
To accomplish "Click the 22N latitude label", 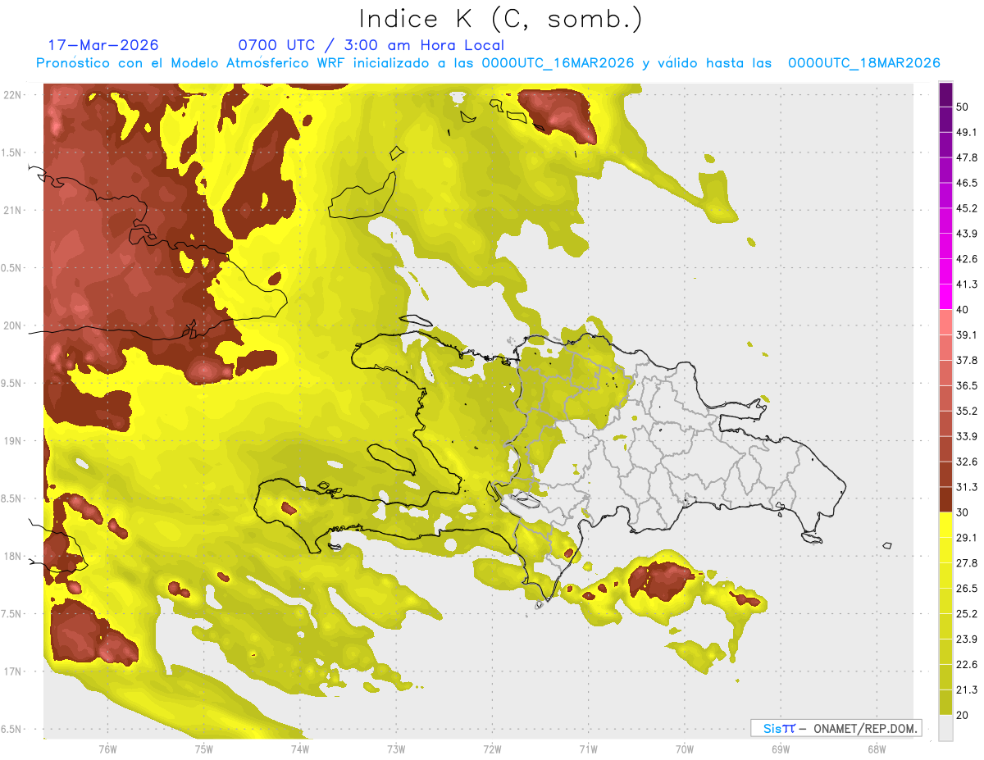I will [x=12, y=95].
